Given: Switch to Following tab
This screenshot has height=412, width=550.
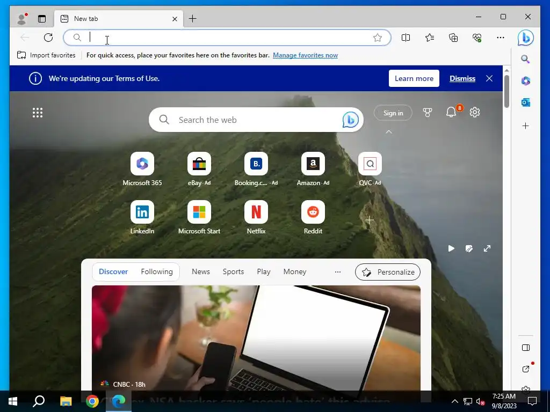Looking at the screenshot, I should tap(157, 271).
